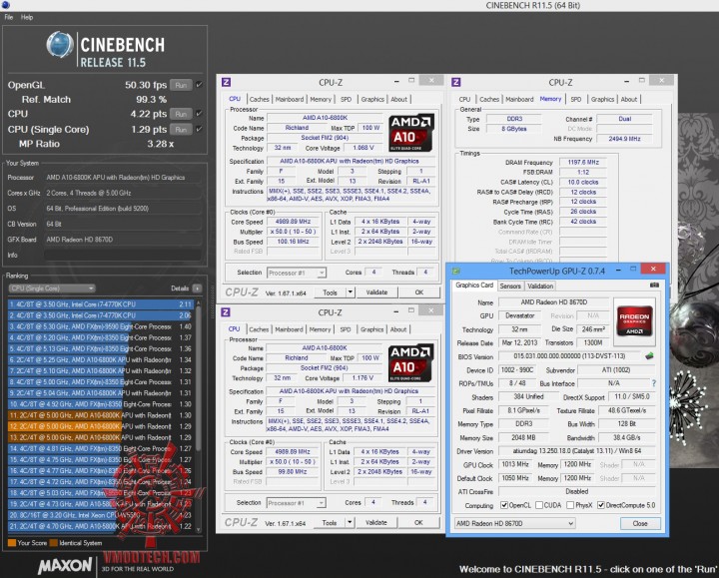Click the DRAM Frequency 1197.6 MHz value
Screen dimensions: 719x578
(x=583, y=163)
